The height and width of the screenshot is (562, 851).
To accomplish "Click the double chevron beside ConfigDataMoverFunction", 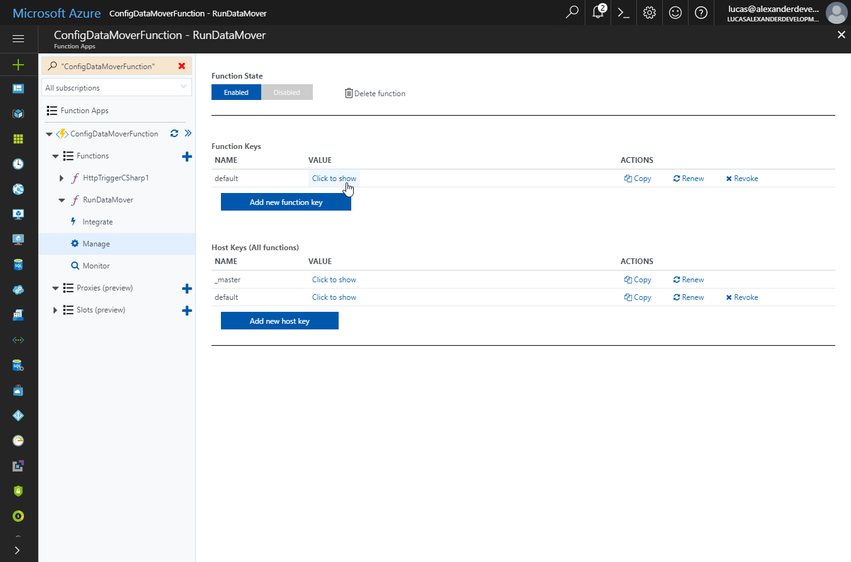I will point(188,133).
